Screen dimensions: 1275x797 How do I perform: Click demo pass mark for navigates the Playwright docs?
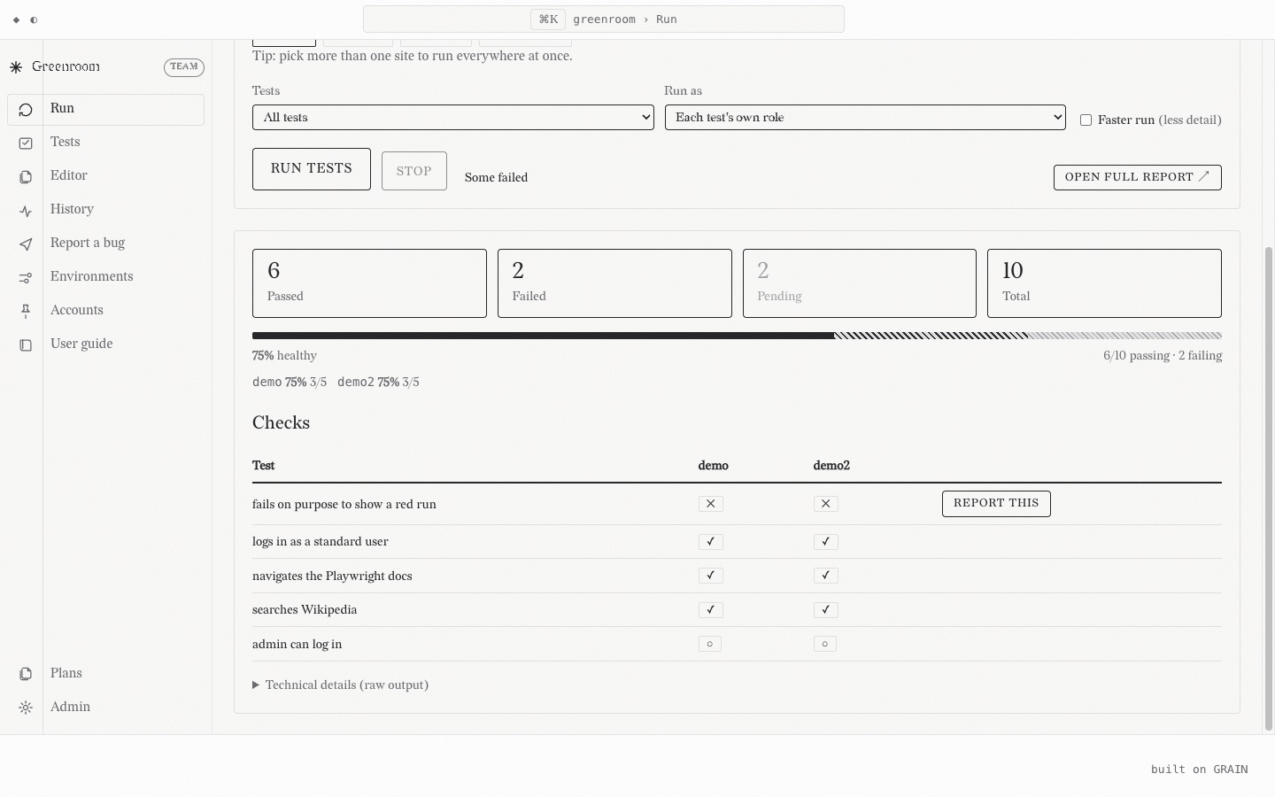pyautogui.click(x=710, y=576)
